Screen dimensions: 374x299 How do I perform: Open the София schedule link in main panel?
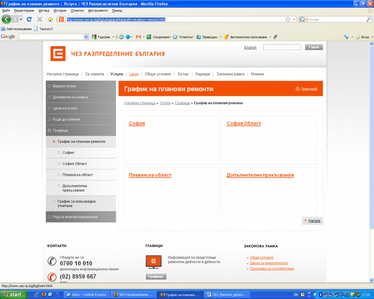[x=137, y=123]
